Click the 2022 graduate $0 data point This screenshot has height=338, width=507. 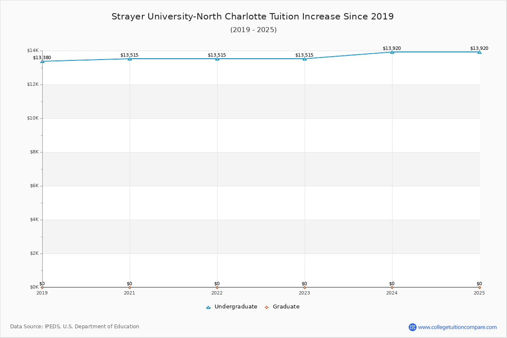pyautogui.click(x=217, y=287)
